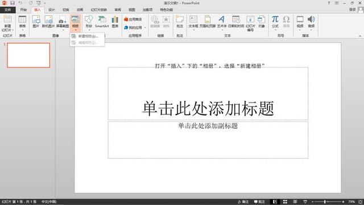Click the 对象 object insert icon
364x205 pixels.
[262, 22]
